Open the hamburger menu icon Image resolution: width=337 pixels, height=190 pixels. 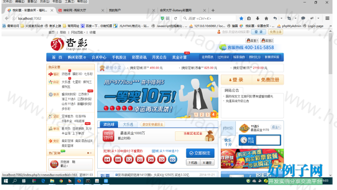pos(328,18)
